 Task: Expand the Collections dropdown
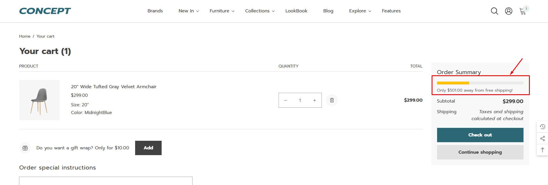(260, 11)
